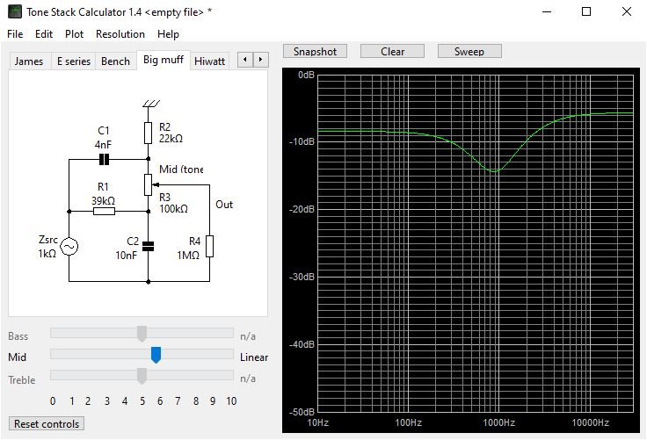Switch to the James tab
The width and height of the screenshot is (647, 440).
tap(29, 61)
